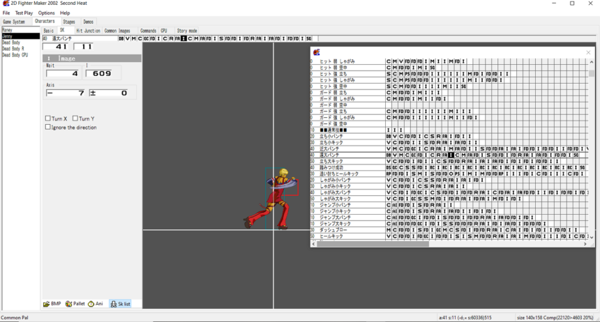Enable the Turn Y checkbox
This screenshot has width=600, height=322.
(x=75, y=118)
